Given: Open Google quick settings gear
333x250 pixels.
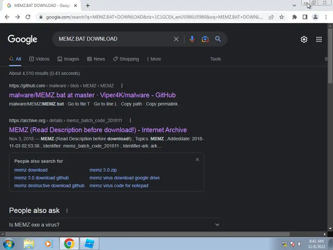Looking at the screenshot, I should coord(304,39).
